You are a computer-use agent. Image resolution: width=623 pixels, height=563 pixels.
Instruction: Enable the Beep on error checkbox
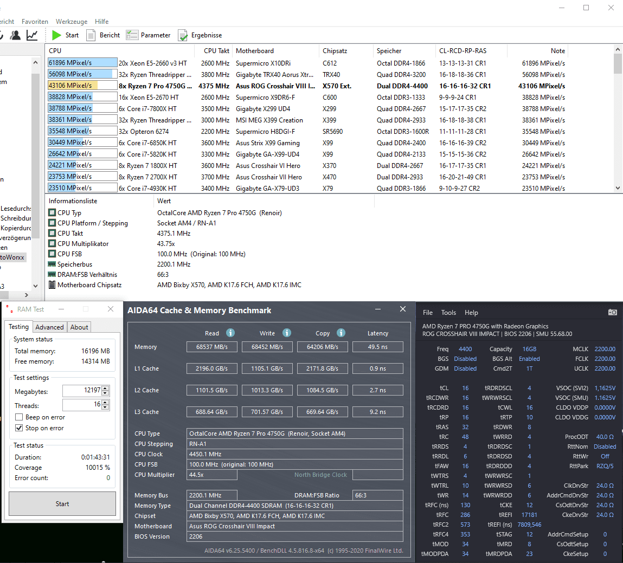point(18,417)
